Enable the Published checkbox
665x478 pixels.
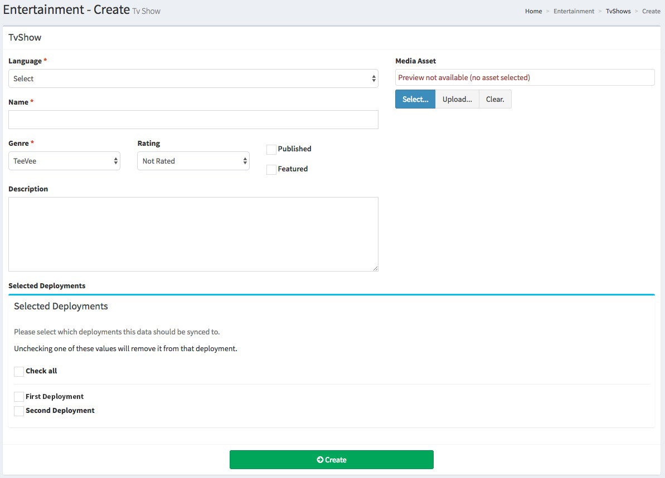point(271,149)
